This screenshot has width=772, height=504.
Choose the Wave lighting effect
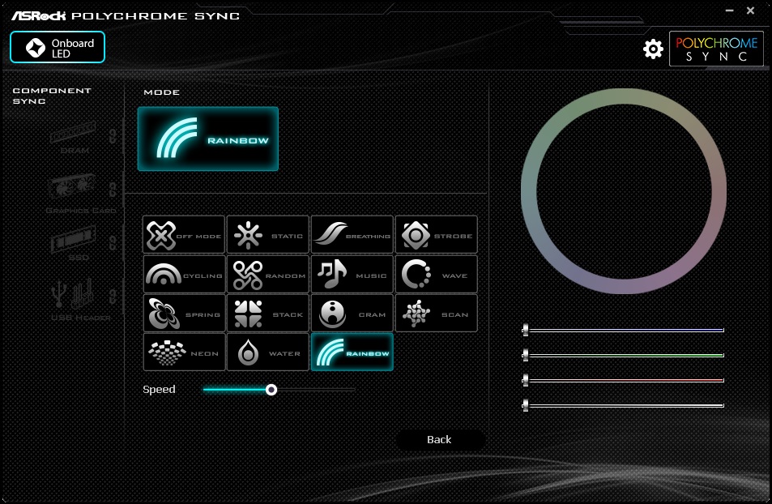[x=436, y=274]
